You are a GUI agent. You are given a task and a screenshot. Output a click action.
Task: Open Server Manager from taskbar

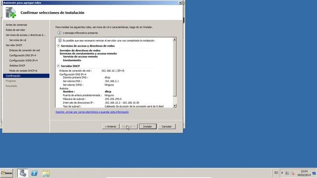[x=23, y=173]
